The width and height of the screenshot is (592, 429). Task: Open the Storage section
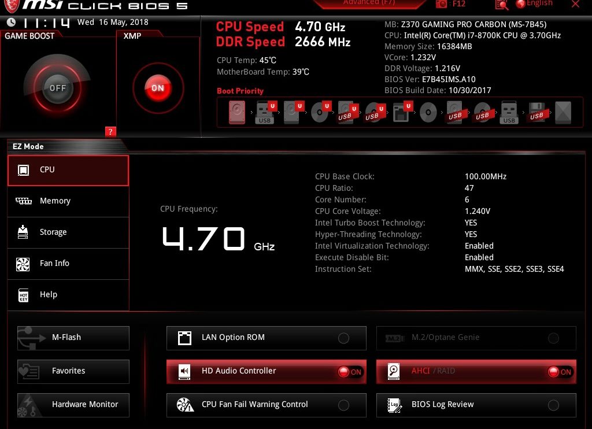68,232
